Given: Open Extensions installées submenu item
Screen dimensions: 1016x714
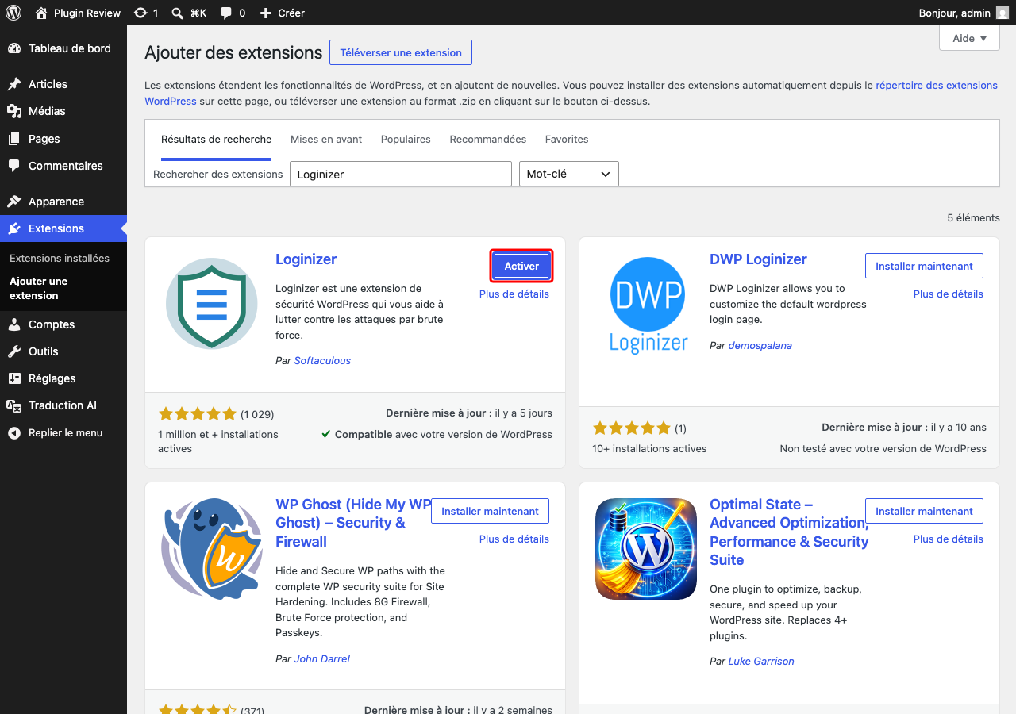Looking at the screenshot, I should 60,258.
